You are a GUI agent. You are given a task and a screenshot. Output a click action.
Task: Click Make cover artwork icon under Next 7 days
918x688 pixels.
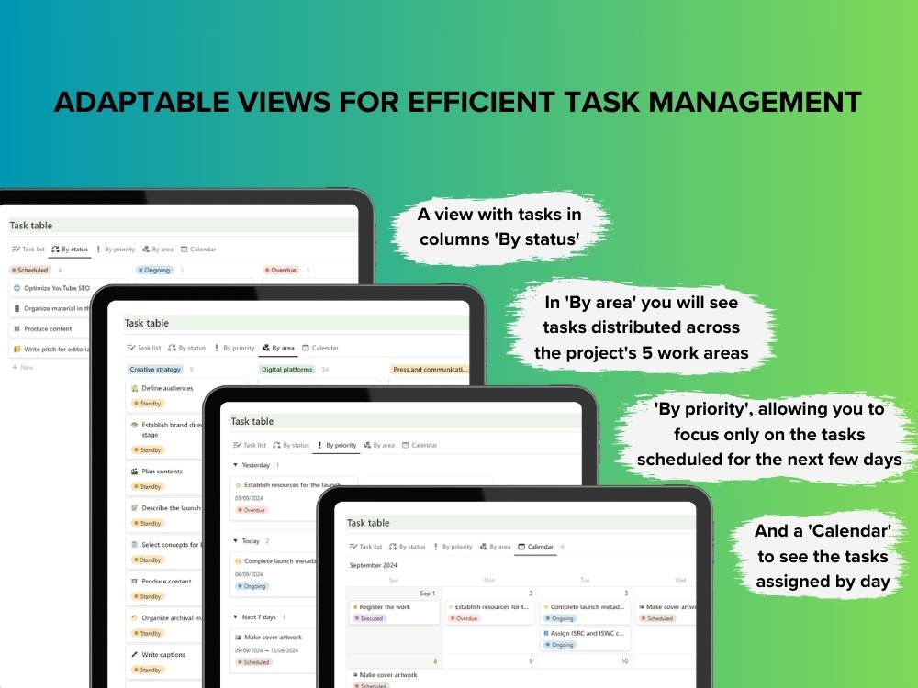tap(238, 638)
